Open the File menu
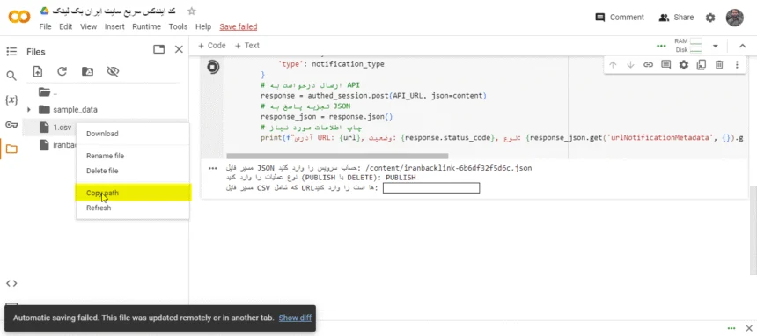This screenshot has width=757, height=336. [x=46, y=26]
